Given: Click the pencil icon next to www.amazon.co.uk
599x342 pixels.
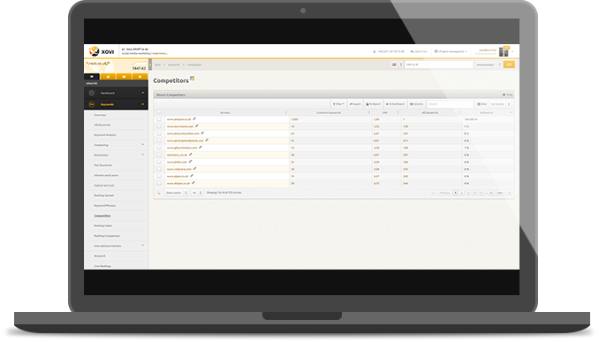Looking at the screenshot, I should click(194, 119).
